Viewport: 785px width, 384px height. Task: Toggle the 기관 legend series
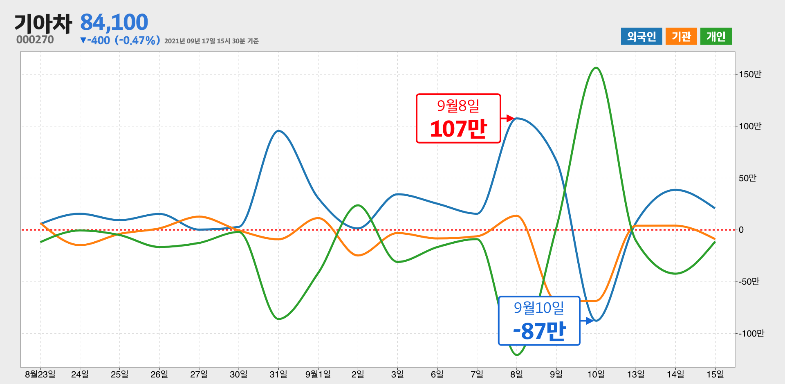click(681, 36)
